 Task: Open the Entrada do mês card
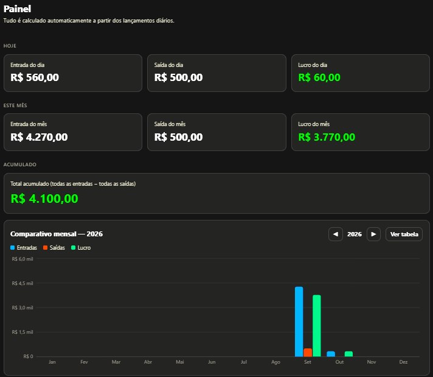pyautogui.click(x=73, y=132)
